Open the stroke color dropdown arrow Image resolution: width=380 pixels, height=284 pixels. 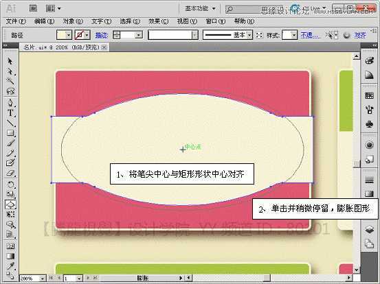[x=87, y=35]
